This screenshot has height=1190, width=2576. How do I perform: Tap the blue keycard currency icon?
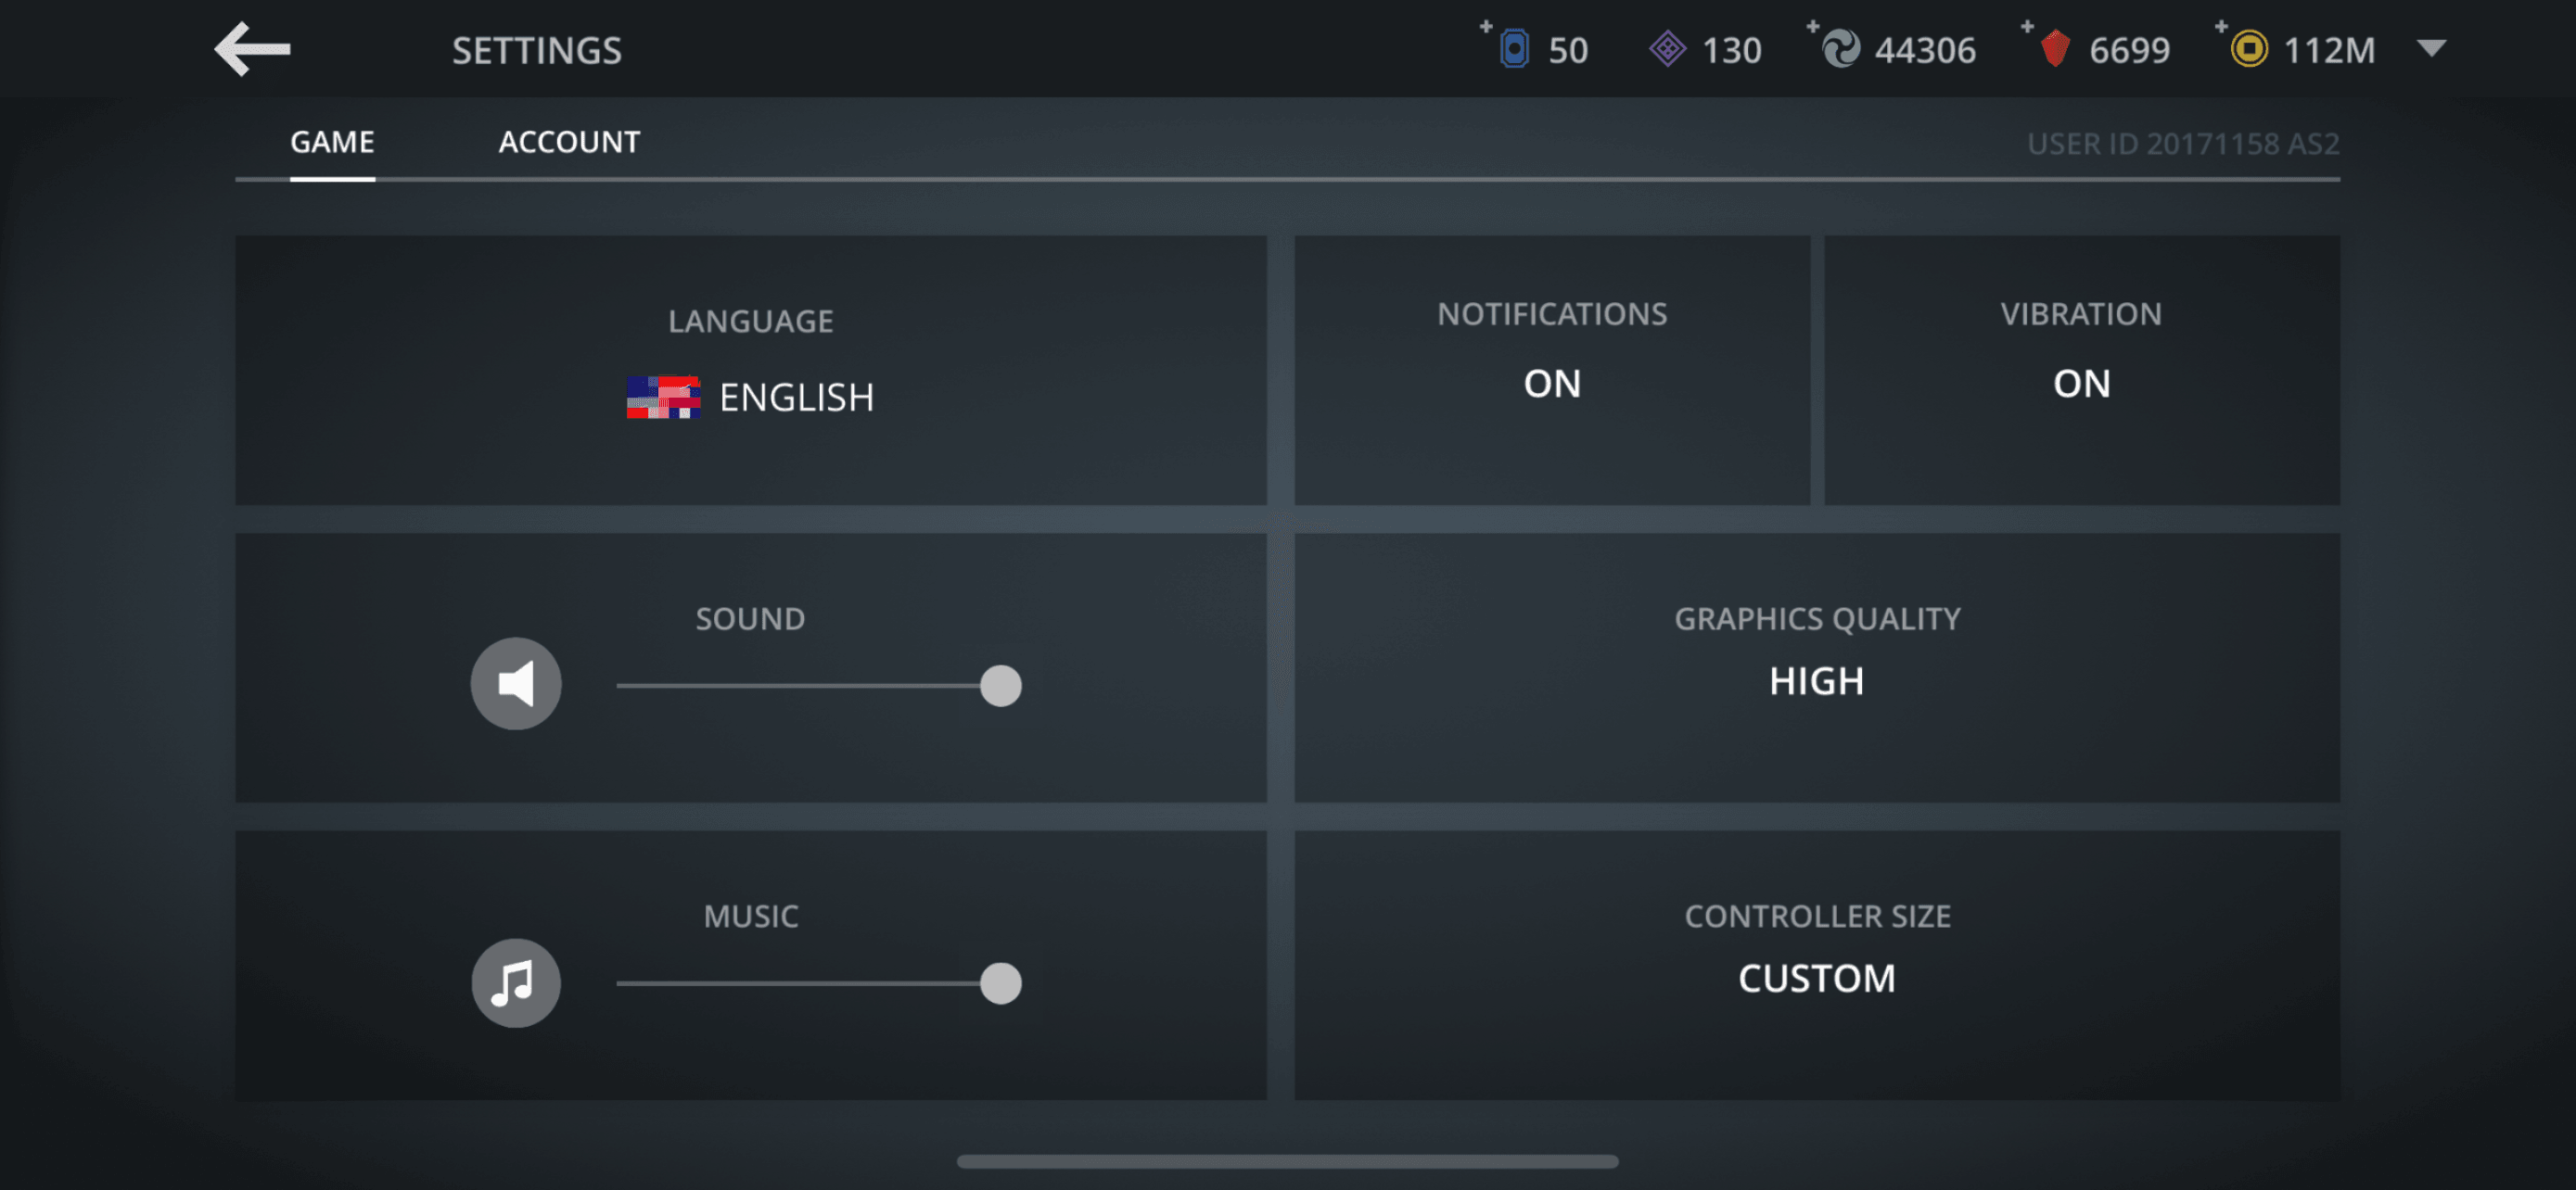(x=1514, y=49)
